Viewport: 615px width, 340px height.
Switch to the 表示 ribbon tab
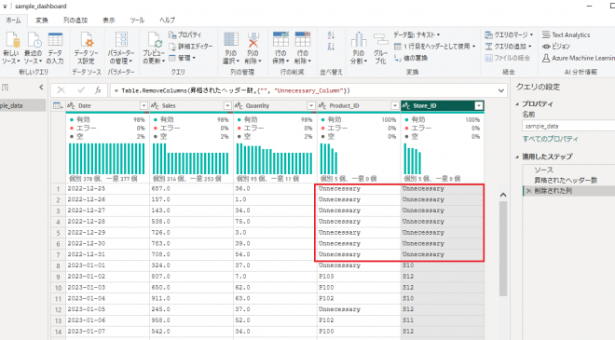click(109, 20)
